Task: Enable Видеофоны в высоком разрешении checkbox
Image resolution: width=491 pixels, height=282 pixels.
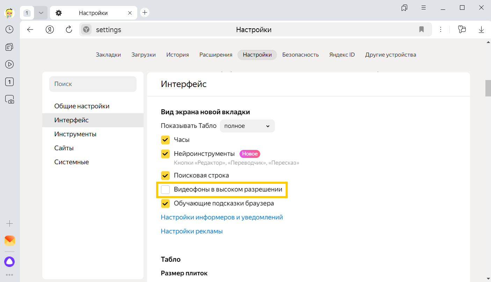Action: tap(166, 189)
